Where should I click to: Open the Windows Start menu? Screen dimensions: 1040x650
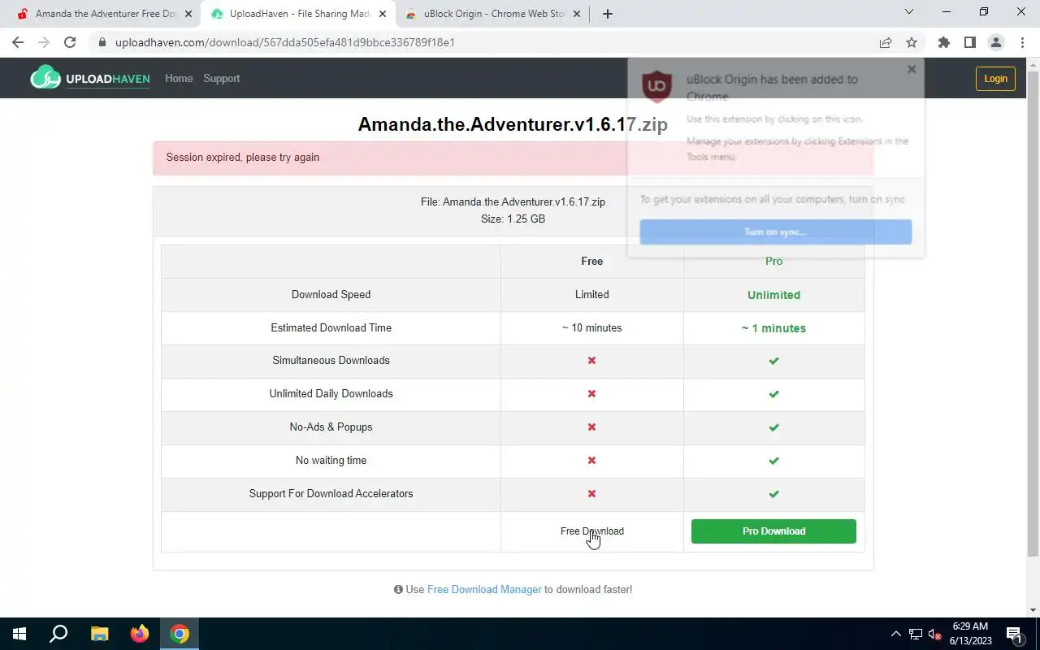tap(19, 634)
